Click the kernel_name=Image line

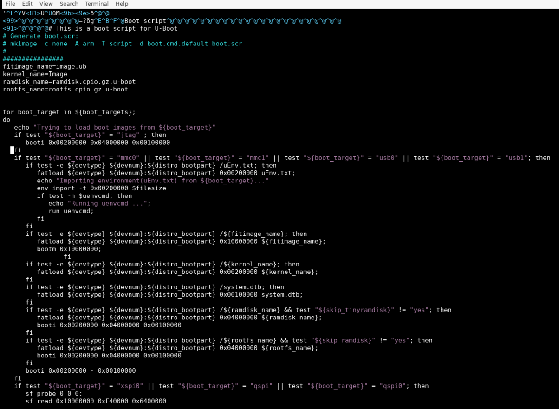coord(35,74)
